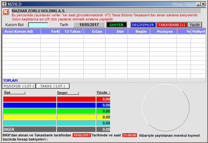Viewport: 208px width, 143px height.
Task: Select the blue Üye bar
Action: tap(30, 105)
